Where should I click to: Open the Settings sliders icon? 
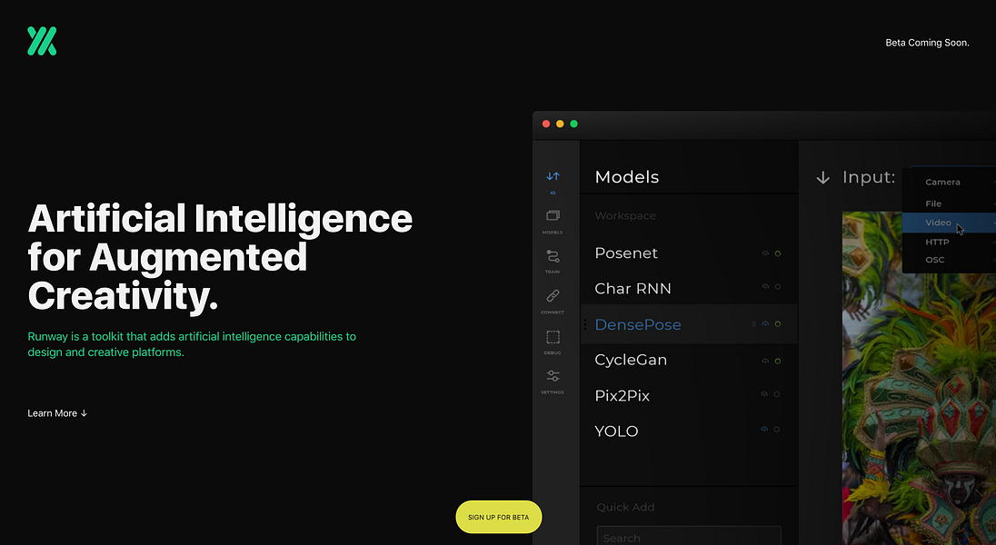(553, 376)
